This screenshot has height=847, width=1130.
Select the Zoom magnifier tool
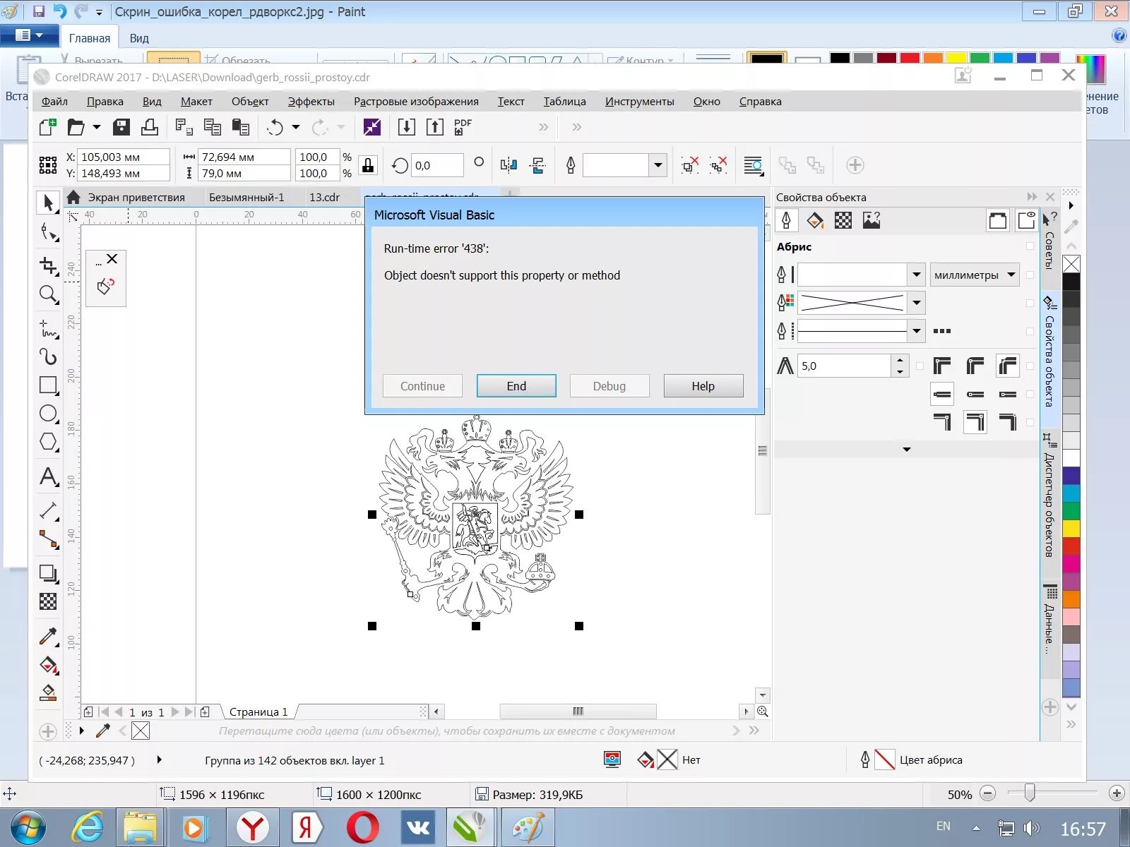tap(48, 294)
